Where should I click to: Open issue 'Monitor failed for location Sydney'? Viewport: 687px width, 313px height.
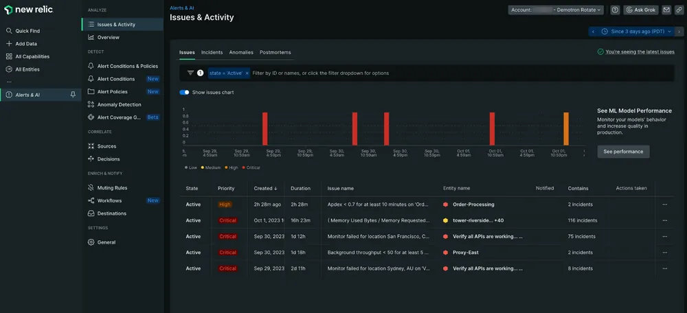click(x=378, y=268)
